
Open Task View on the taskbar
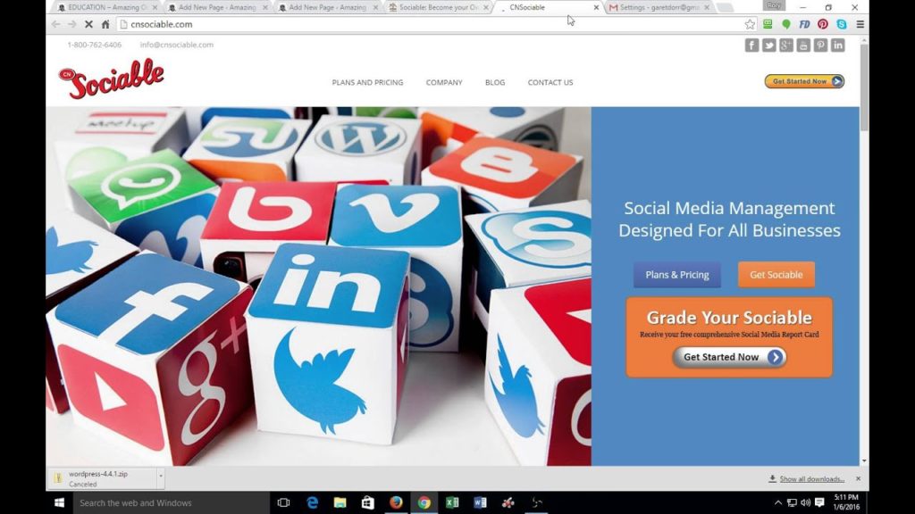pyautogui.click(x=283, y=502)
